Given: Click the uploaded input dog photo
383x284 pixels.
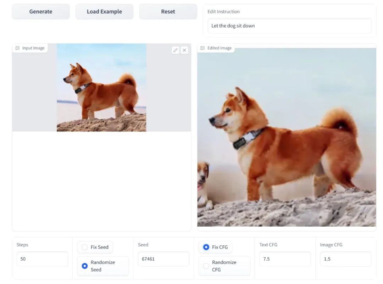Looking at the screenshot, I should [x=101, y=87].
